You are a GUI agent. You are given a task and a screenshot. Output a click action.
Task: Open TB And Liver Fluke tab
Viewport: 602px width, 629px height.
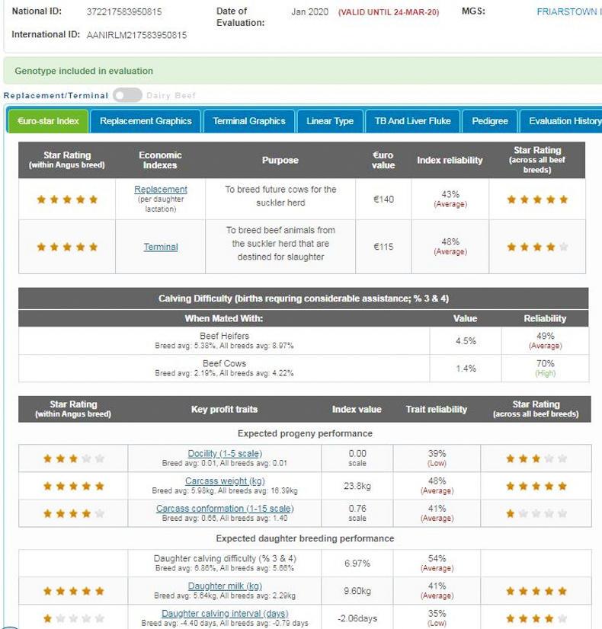(x=412, y=121)
